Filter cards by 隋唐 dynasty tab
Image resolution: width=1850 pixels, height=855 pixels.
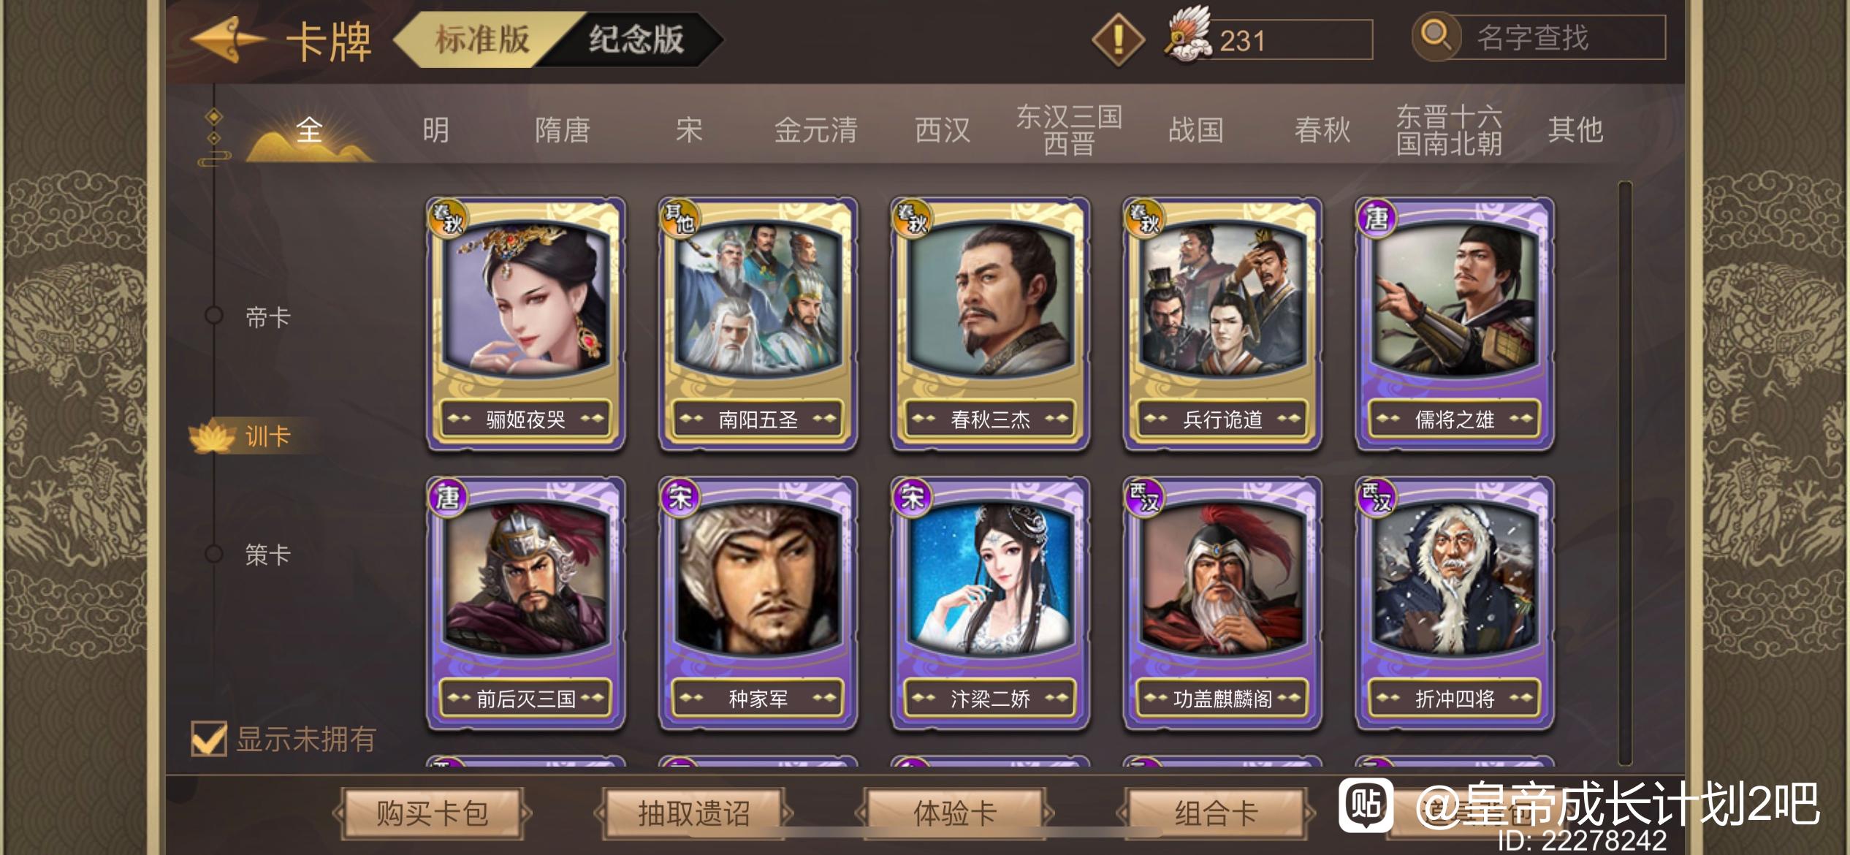pyautogui.click(x=563, y=131)
